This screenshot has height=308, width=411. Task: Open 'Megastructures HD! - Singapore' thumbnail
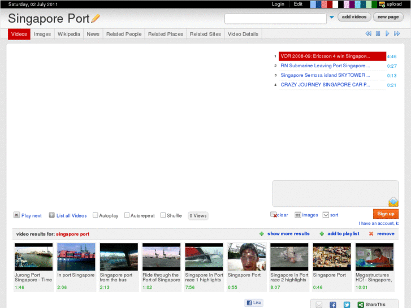click(x=374, y=257)
